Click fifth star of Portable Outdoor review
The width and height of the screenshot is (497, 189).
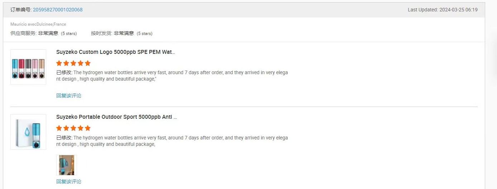(x=88, y=128)
